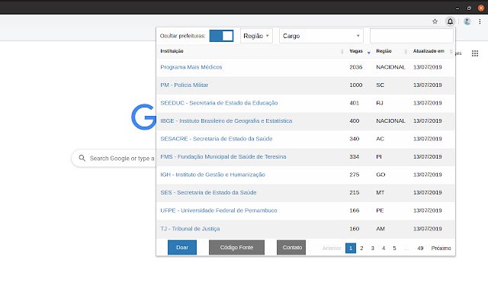The width and height of the screenshot is (488, 305).
Task: Open the FMS Fundação Municipal de Teresina link
Action: (223, 156)
